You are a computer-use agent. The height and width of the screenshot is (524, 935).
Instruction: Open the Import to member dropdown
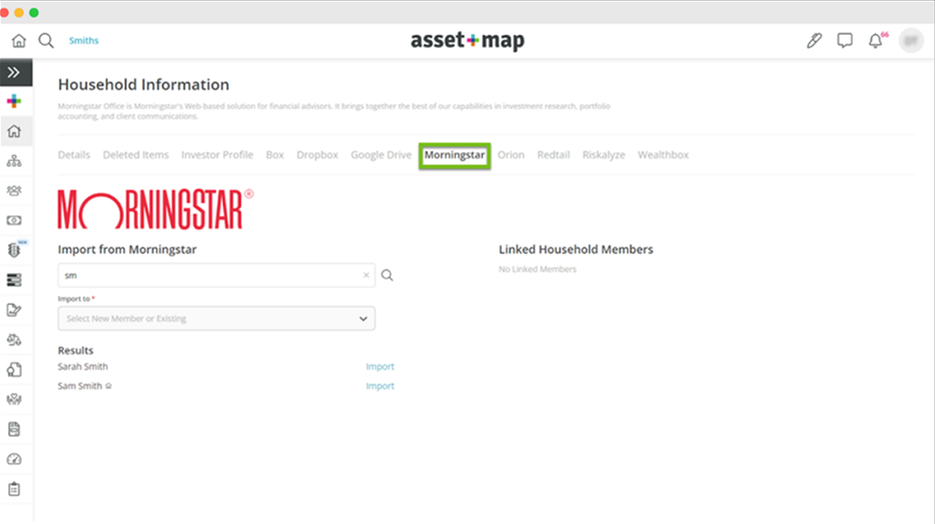[x=217, y=319]
